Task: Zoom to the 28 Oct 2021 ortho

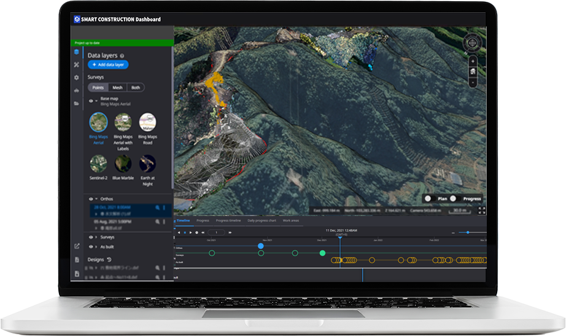Action: pyautogui.click(x=157, y=208)
